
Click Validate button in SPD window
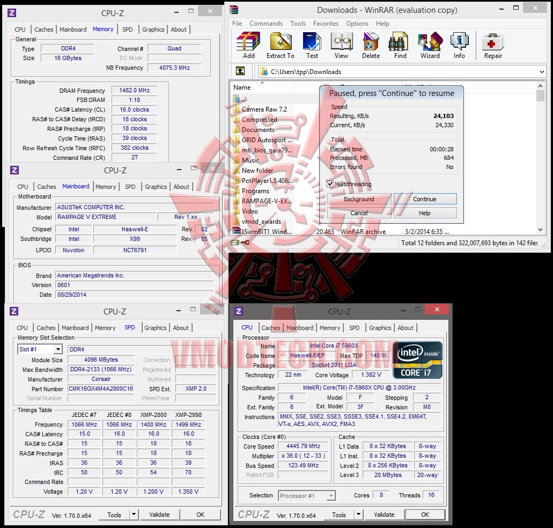(159, 515)
